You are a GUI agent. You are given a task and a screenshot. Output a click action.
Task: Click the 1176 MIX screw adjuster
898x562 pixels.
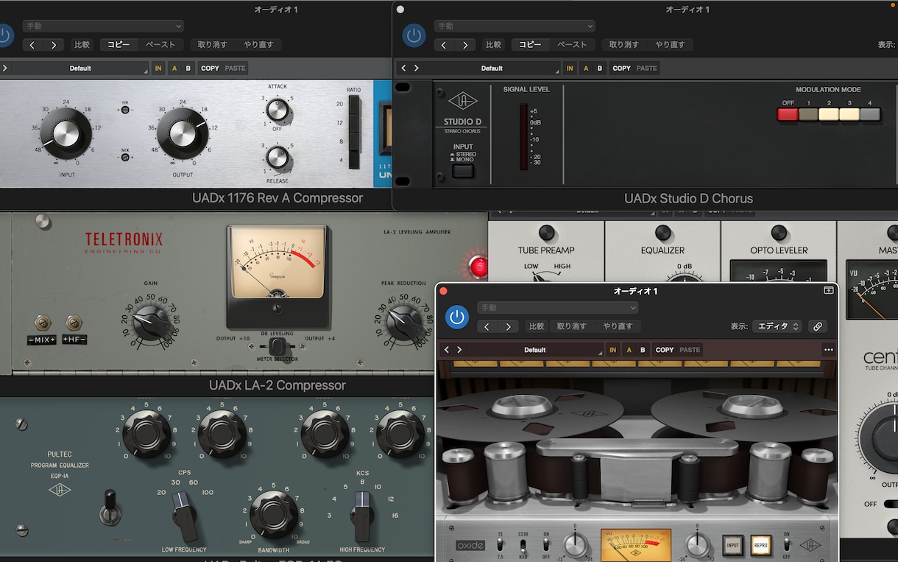click(x=125, y=157)
